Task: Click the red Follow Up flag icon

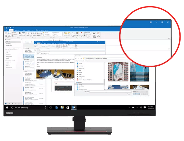Action: pyautogui.click(x=81, y=33)
